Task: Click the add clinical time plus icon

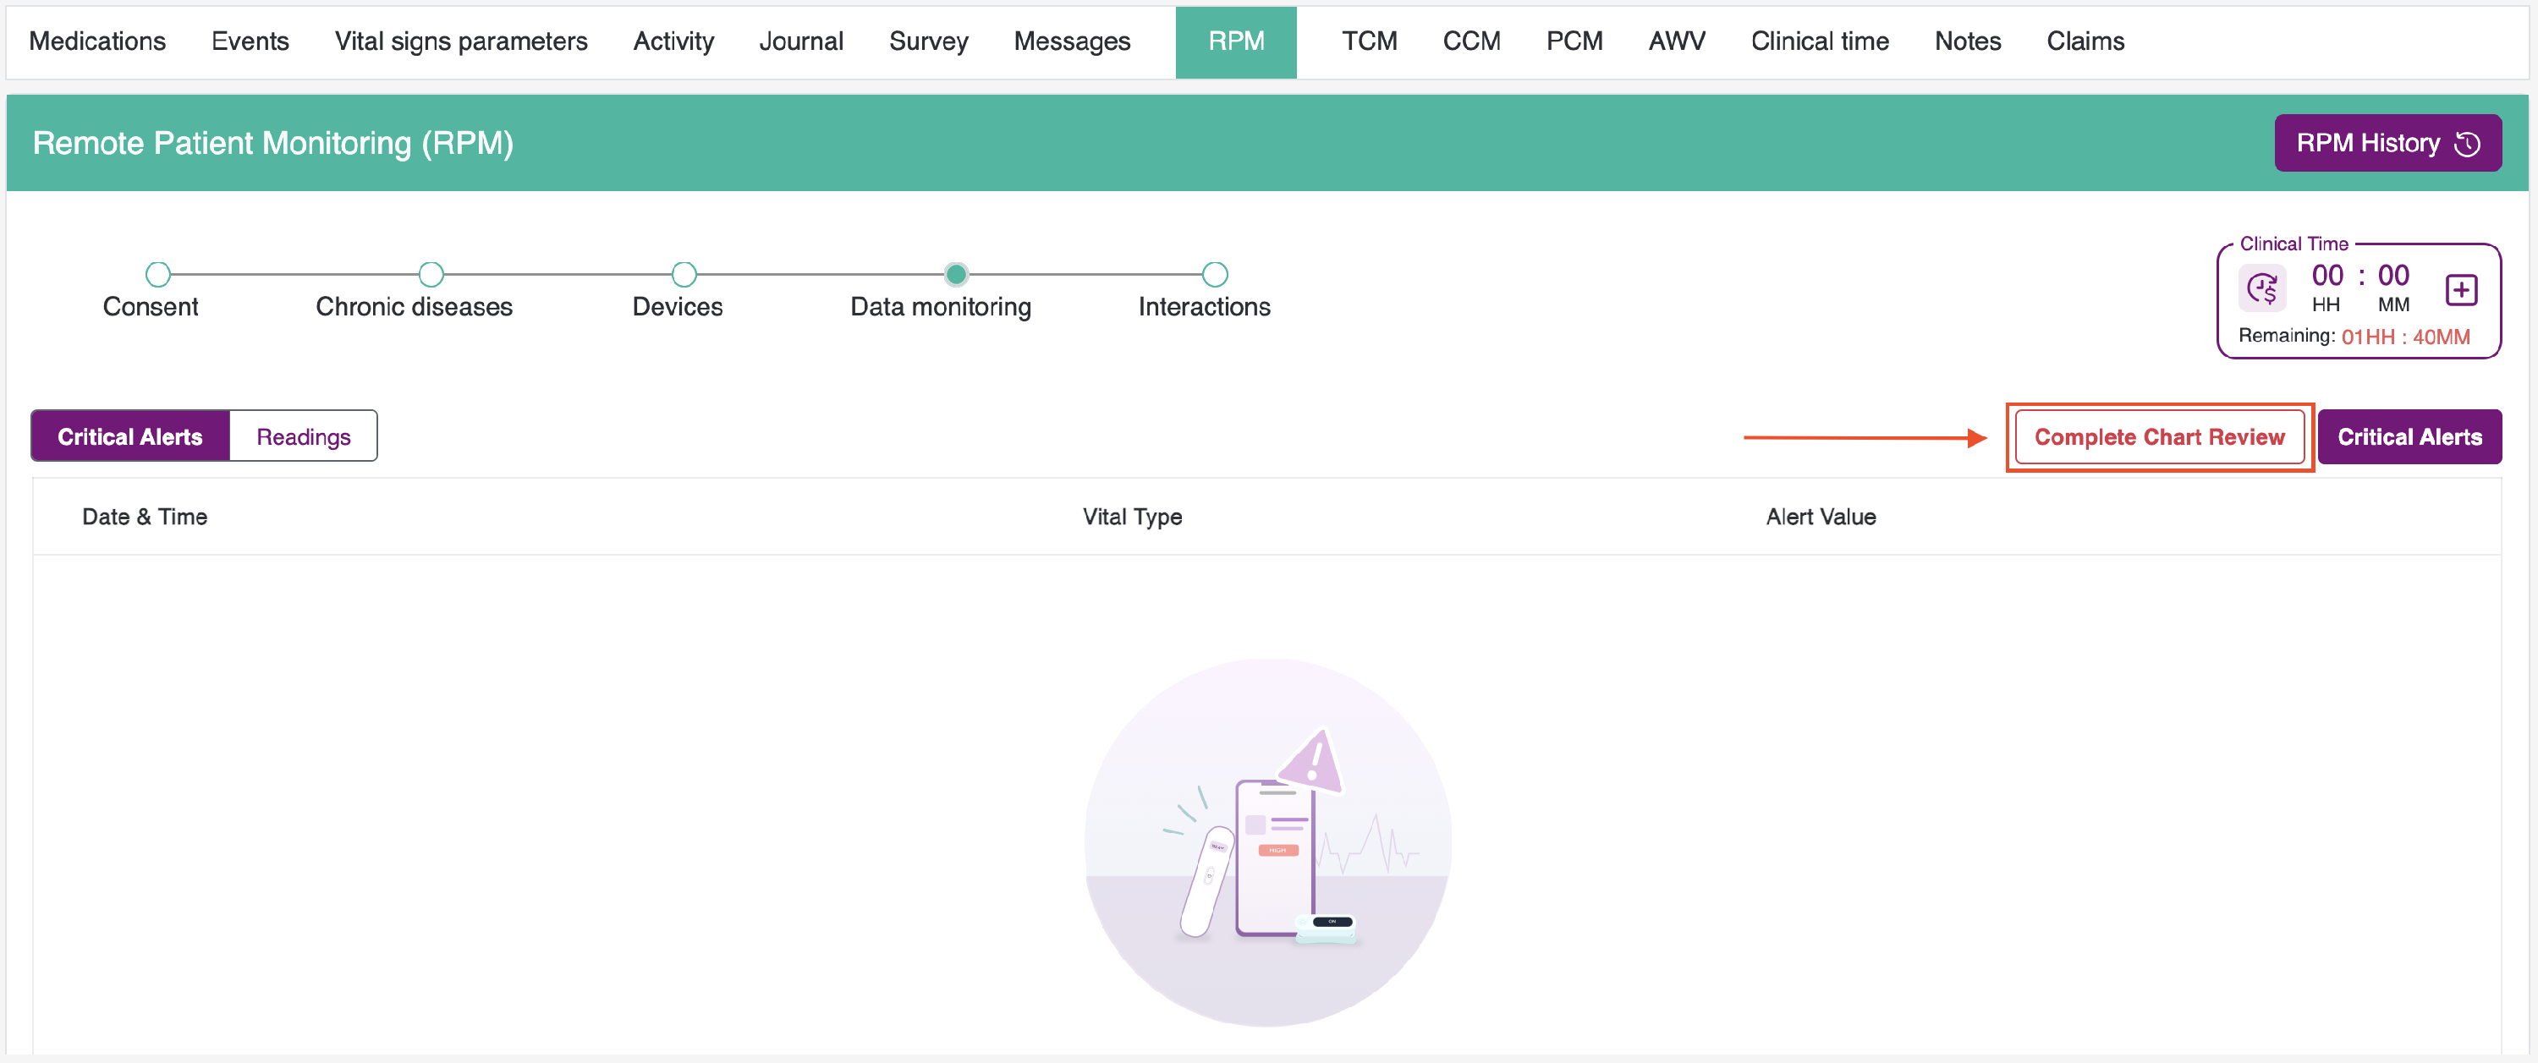Action: [x=2460, y=290]
